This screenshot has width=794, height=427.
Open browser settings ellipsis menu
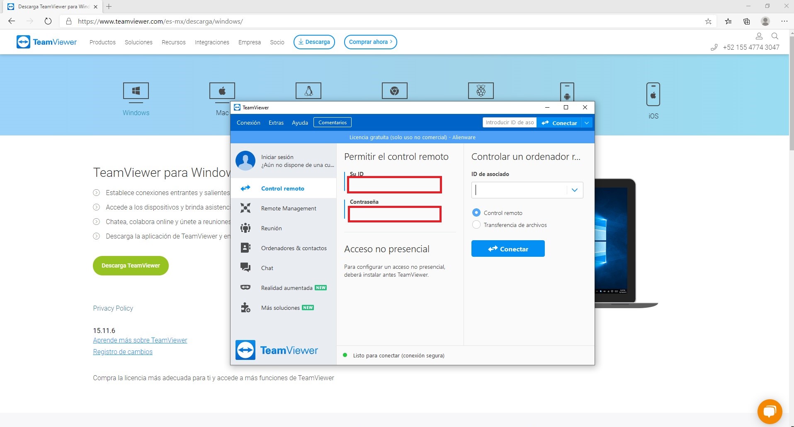pyautogui.click(x=784, y=21)
